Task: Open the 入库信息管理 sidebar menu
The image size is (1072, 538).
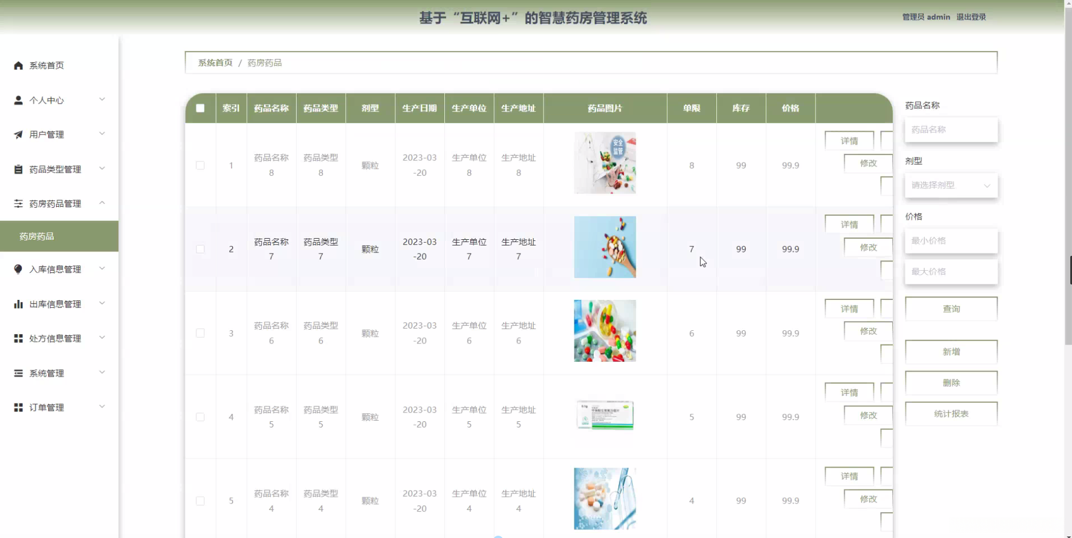Action: coord(59,270)
